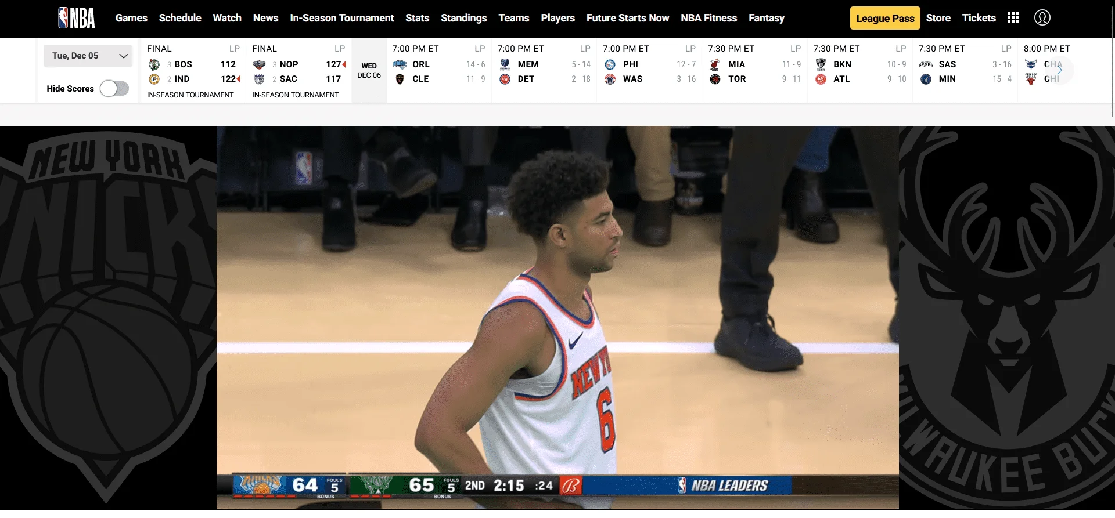Click the Minnesota Timberwolves team logo

click(926, 79)
